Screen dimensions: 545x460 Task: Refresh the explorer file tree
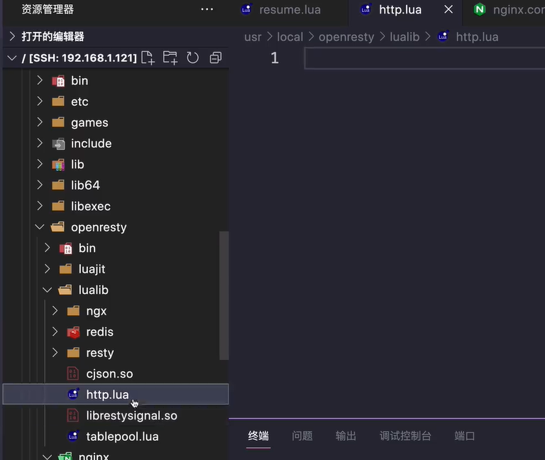click(192, 57)
